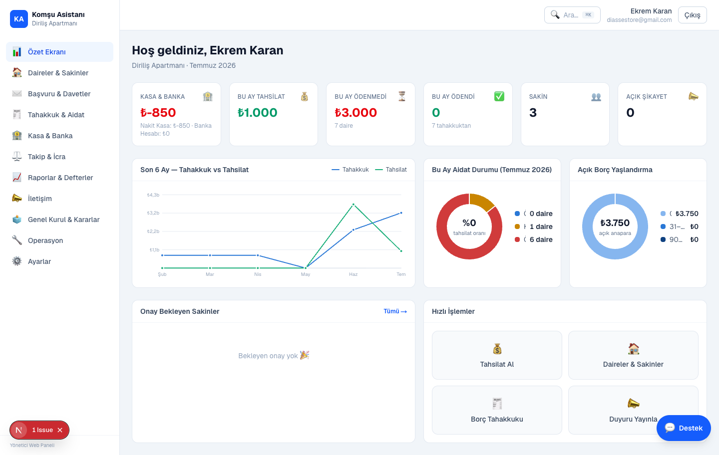
Task: Open Daireler & Sakinler quick action card
Action: coord(633,355)
